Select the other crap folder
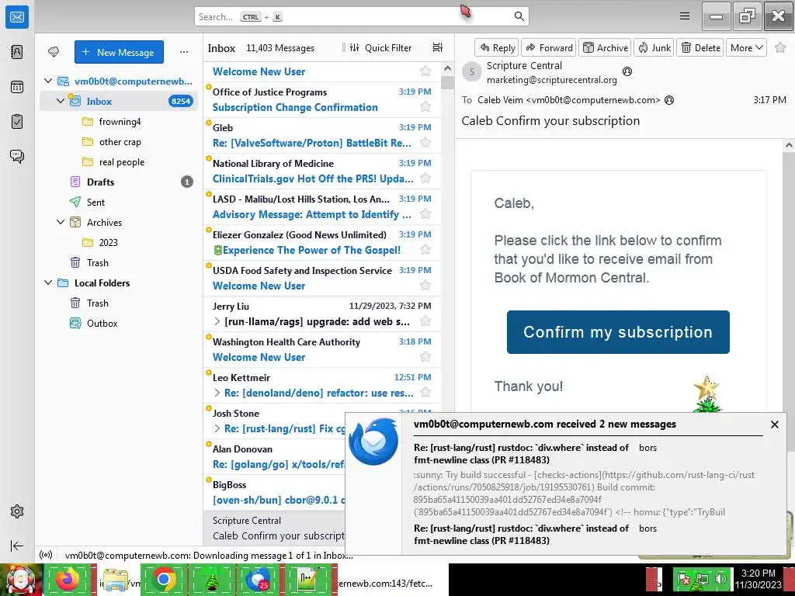This screenshot has height=596, width=795. [119, 142]
